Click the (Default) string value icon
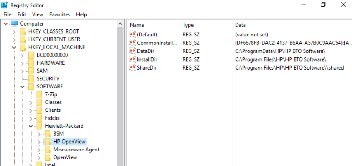The image size is (352, 166). [133, 34]
